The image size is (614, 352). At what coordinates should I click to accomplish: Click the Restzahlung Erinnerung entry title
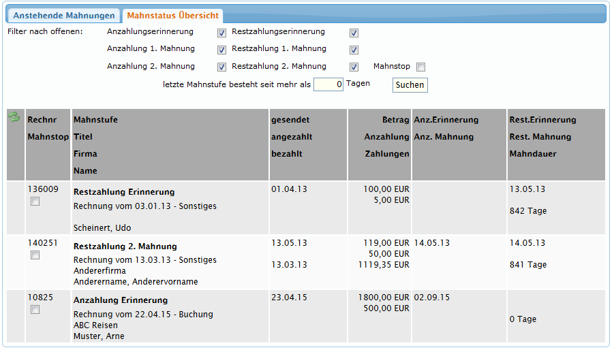point(124,192)
